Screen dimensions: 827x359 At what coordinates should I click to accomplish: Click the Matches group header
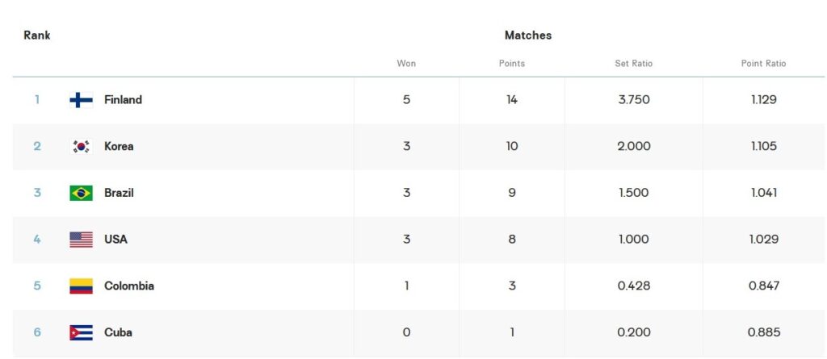528,35
